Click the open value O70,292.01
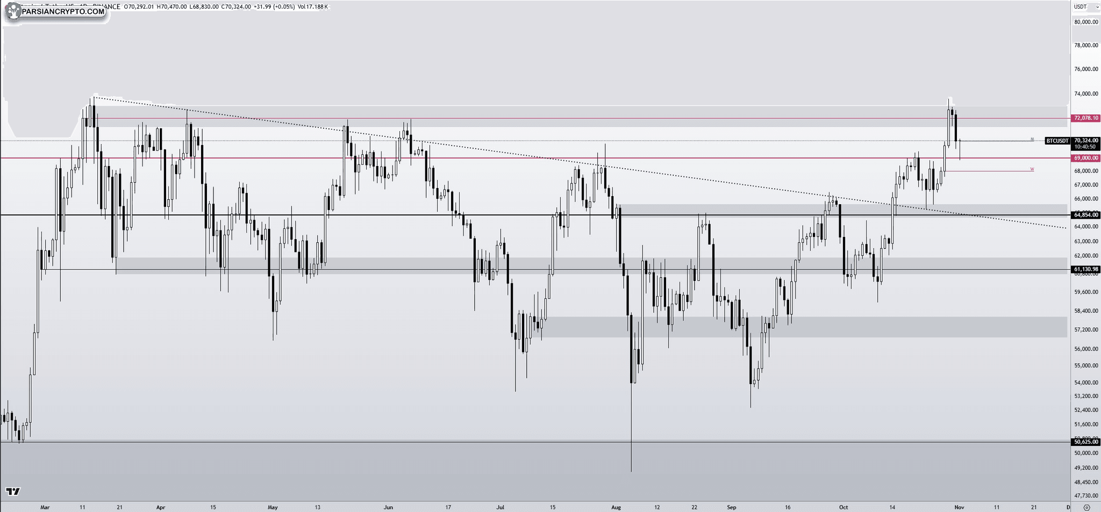The height and width of the screenshot is (512, 1101). (139, 7)
